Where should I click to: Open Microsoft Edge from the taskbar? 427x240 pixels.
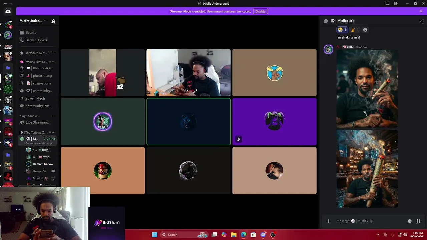(x=244, y=235)
